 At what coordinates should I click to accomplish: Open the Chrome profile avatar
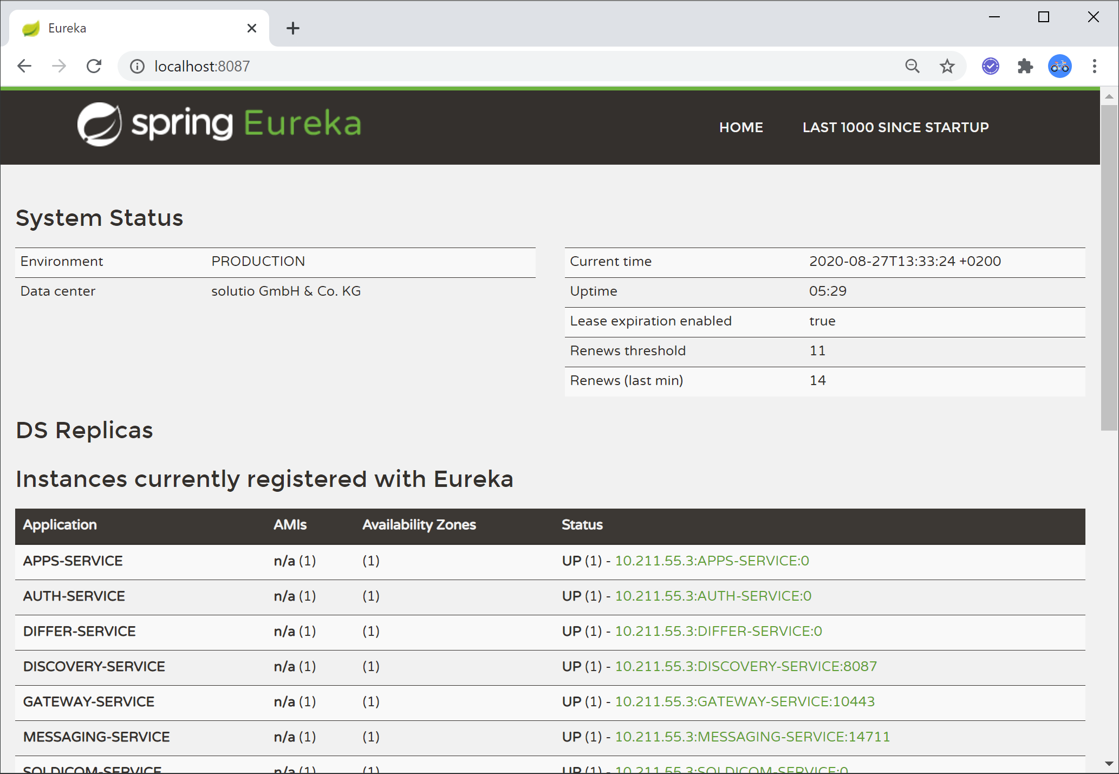(x=1060, y=66)
